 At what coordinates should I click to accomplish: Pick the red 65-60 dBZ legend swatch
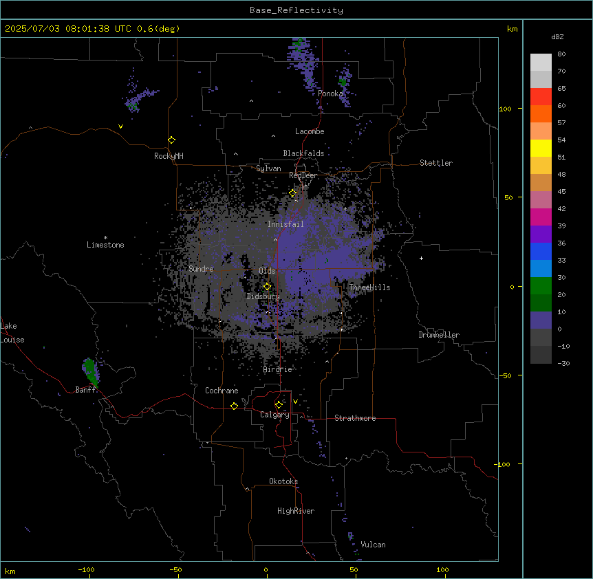pos(541,96)
